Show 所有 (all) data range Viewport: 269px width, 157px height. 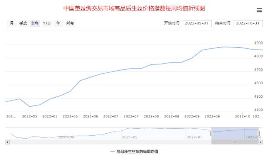click(x=70, y=23)
